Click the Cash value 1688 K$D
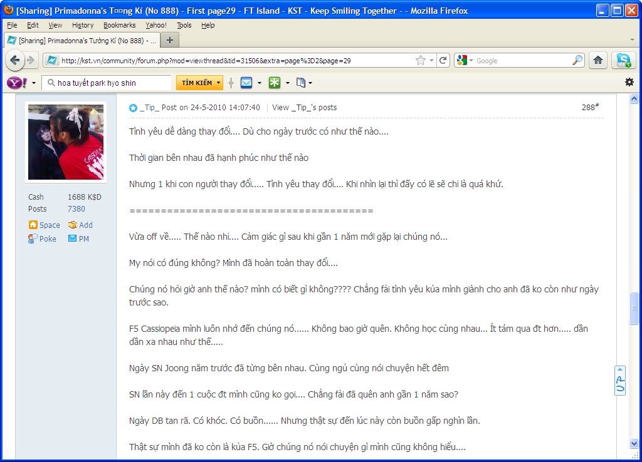 [85, 197]
